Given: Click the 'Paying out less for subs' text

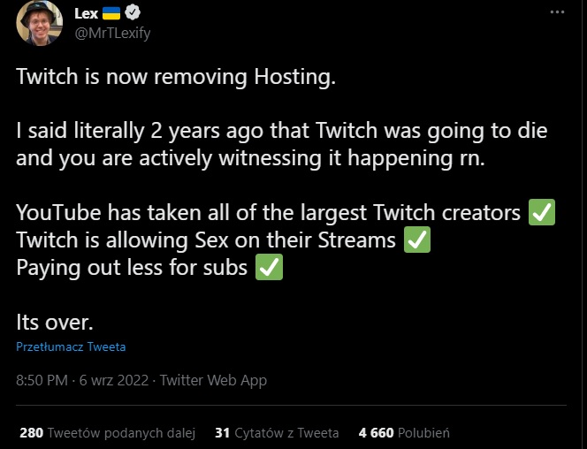Looking at the screenshot, I should point(132,267).
